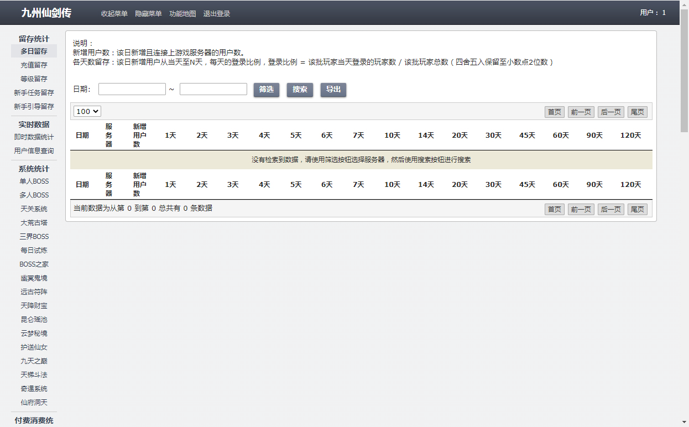Click upper table 新增用户数 header
Viewport: 689px width, 427px height.
point(140,136)
